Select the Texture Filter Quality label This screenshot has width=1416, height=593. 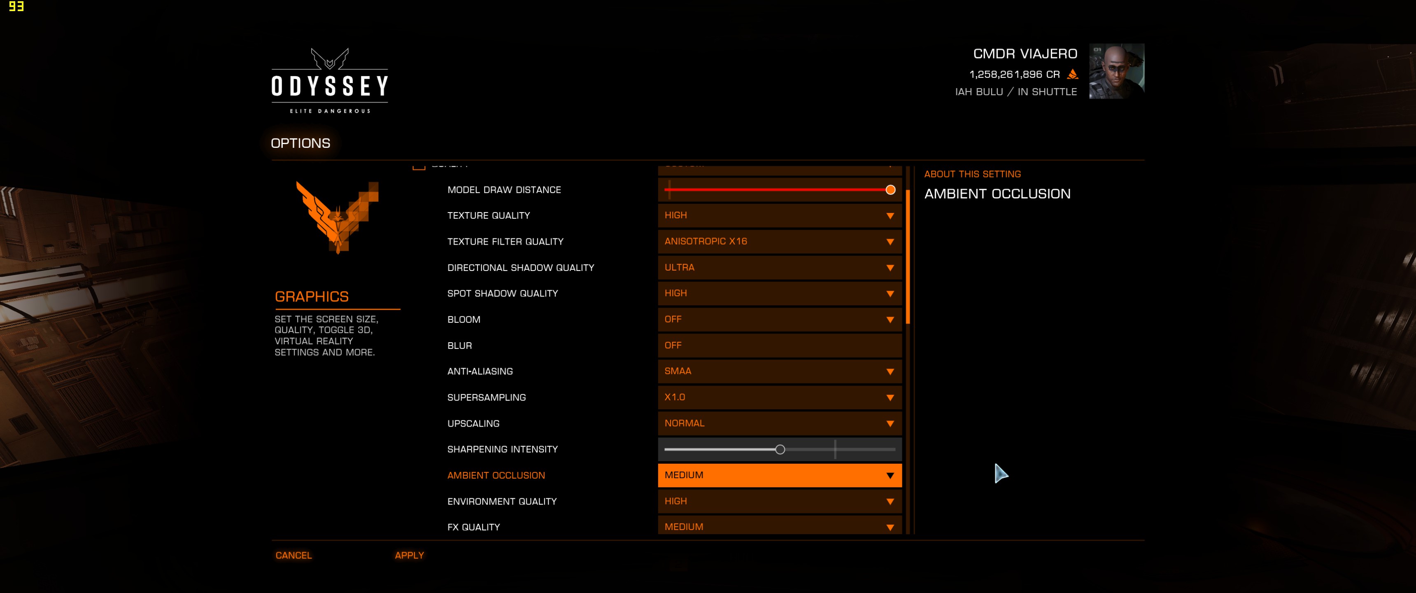pyautogui.click(x=505, y=241)
